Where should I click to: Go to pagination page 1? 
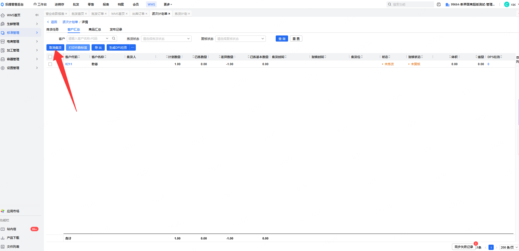coord(491,247)
